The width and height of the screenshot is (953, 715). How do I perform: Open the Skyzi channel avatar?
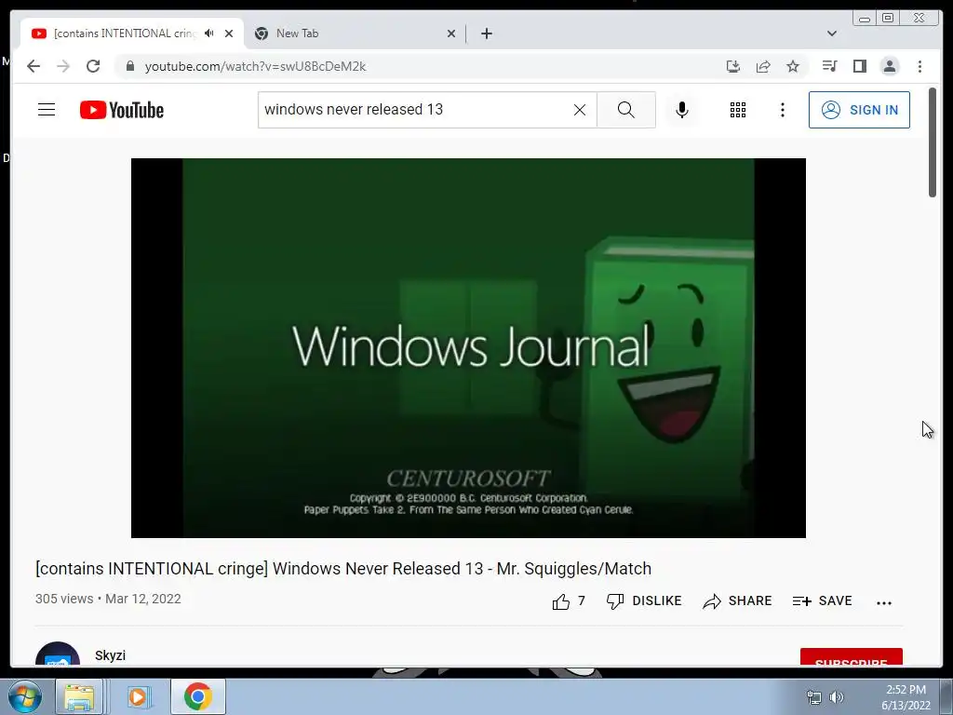tap(58, 654)
